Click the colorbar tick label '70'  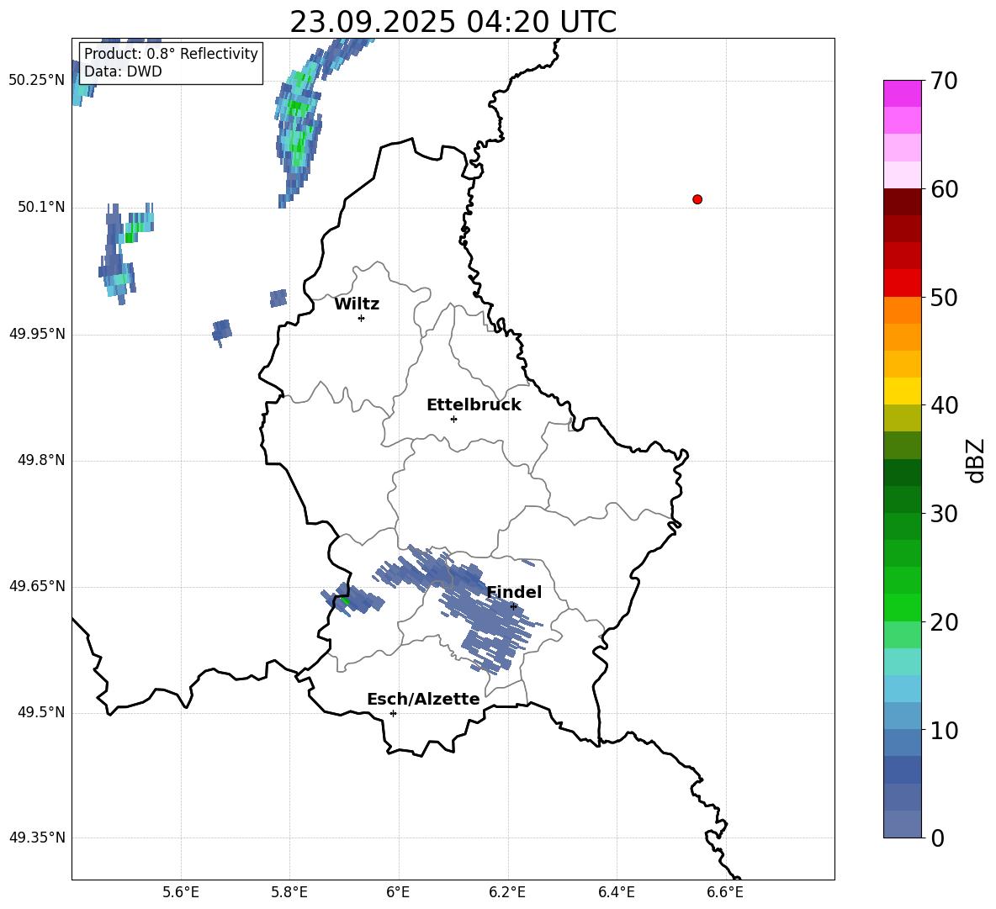pos(944,82)
